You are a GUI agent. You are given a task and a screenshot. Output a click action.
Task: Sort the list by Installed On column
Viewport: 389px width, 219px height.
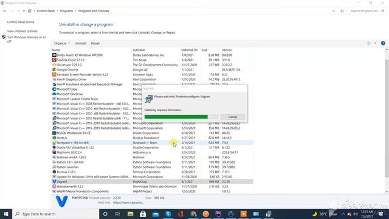(x=190, y=50)
